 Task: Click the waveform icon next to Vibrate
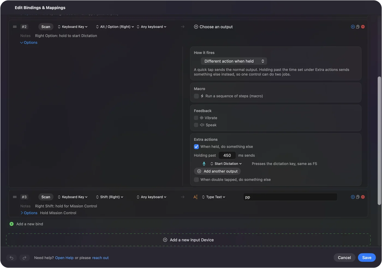(x=201, y=118)
